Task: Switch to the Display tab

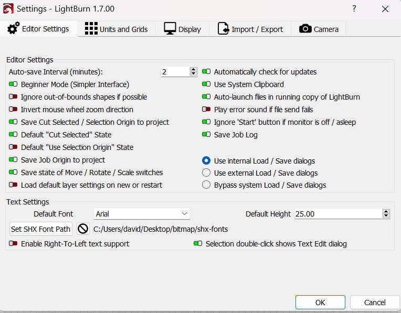Action: [183, 29]
